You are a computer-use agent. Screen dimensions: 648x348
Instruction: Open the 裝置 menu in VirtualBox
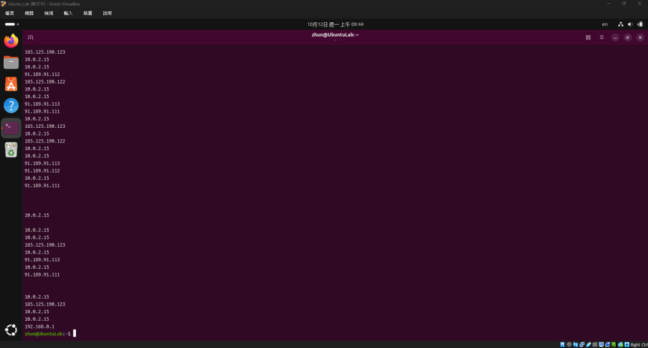pyautogui.click(x=88, y=13)
